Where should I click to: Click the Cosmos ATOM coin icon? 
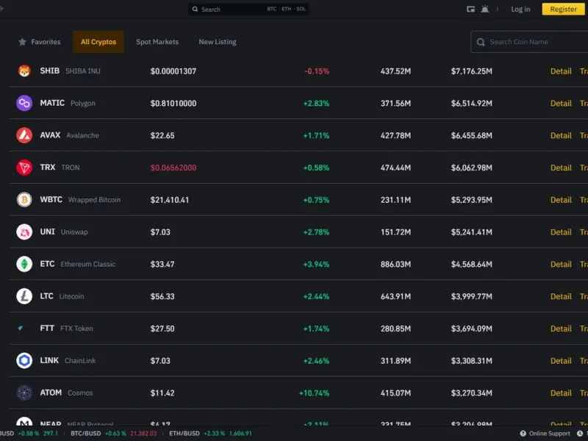(x=24, y=393)
